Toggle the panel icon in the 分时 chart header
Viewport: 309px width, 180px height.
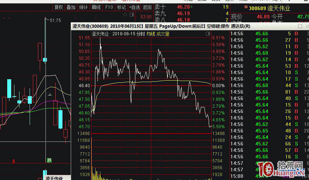point(208,33)
